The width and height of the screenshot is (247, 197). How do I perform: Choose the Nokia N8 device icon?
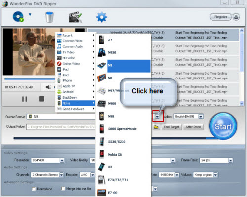[x=101, y=78]
